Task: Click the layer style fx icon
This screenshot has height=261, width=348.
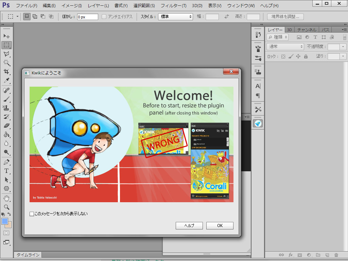Action: tap(291, 255)
